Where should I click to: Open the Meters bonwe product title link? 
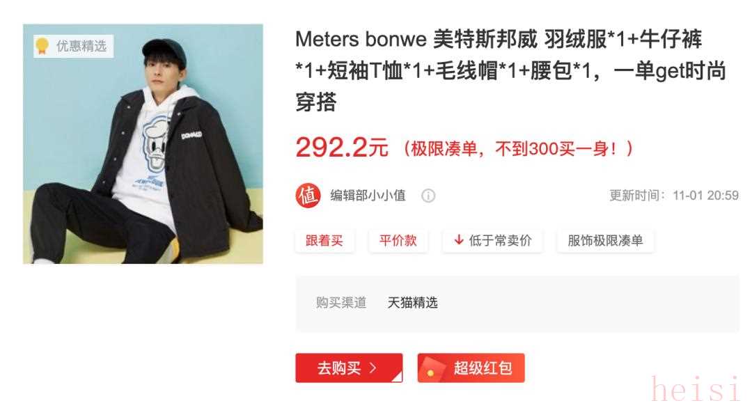coord(511,70)
